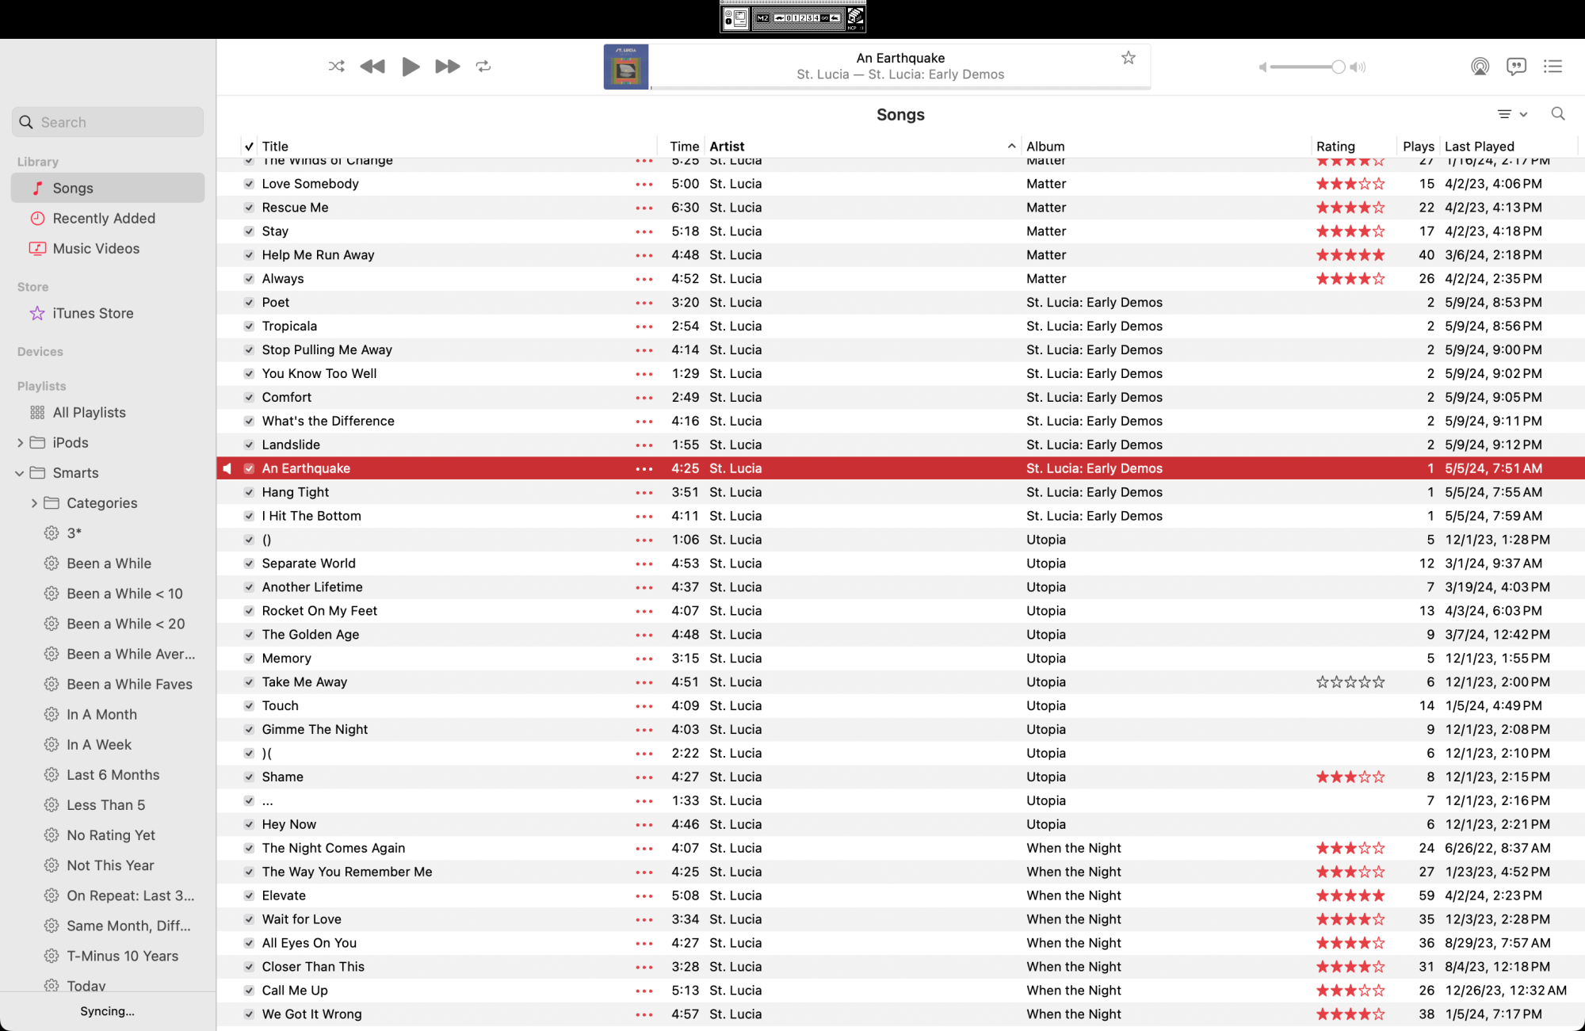This screenshot has height=1031, width=1585.
Task: Uncheck the Poet checkbox
Action: 249,303
